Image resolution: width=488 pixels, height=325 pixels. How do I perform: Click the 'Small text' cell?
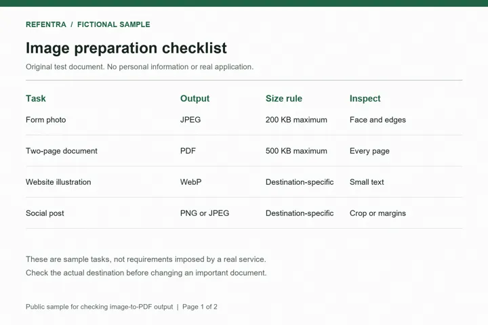(x=367, y=182)
